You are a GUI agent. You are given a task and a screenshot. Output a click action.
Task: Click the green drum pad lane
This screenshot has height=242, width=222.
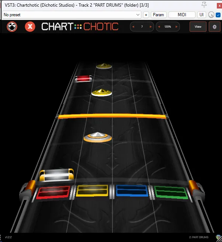pos(171,192)
